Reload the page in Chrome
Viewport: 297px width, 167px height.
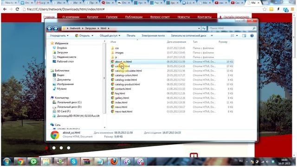(17, 9)
